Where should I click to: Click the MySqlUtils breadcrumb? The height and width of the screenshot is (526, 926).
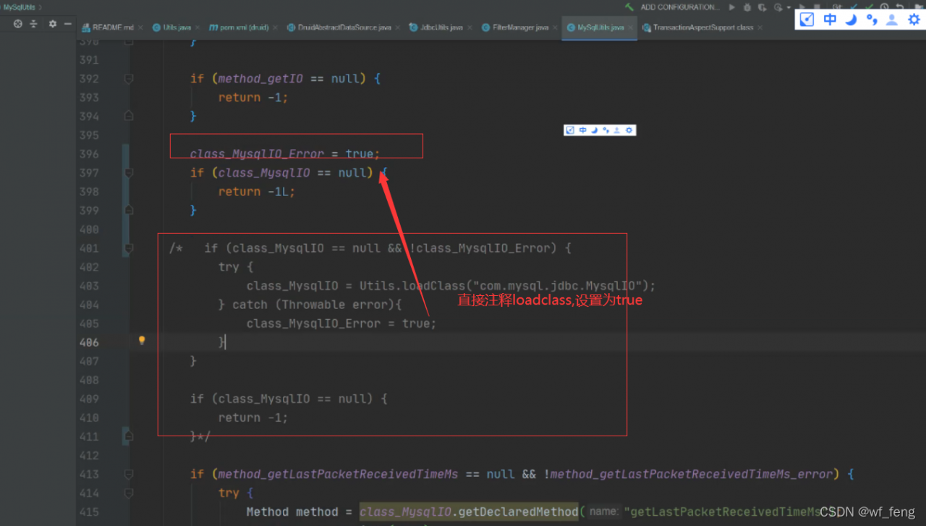20,7
